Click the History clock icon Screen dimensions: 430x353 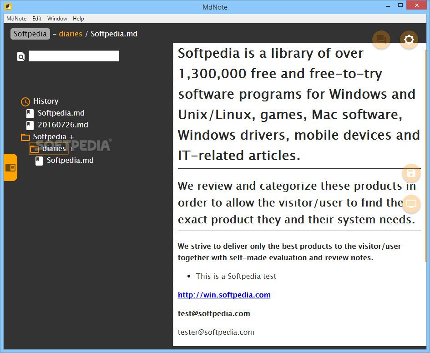[x=25, y=102]
